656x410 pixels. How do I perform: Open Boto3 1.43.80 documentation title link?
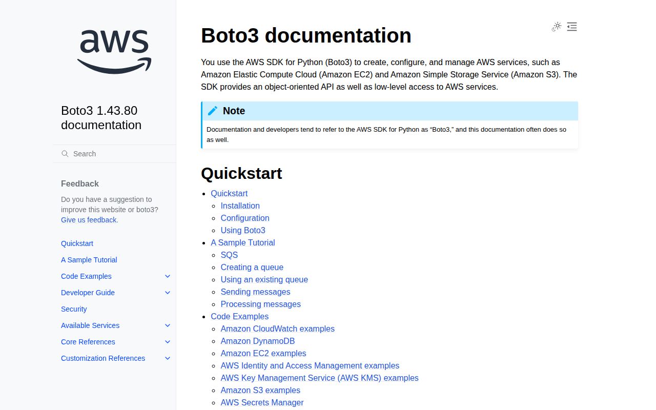101,118
